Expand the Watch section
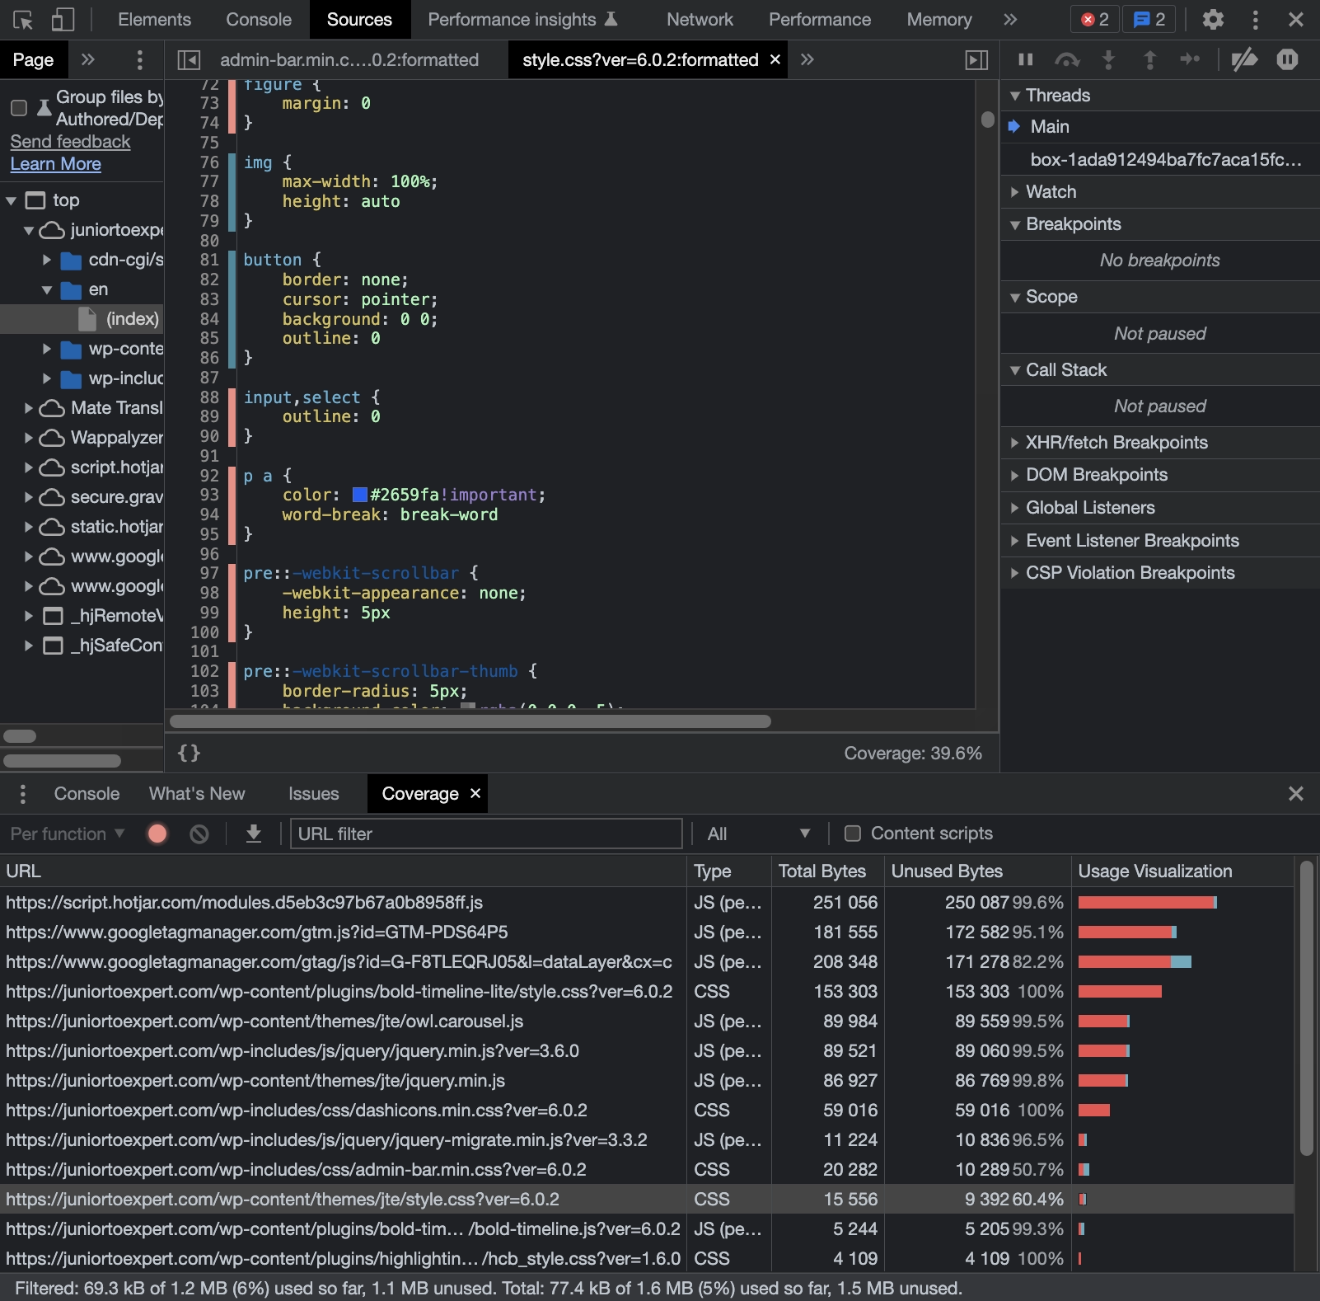The height and width of the screenshot is (1301, 1320). click(1159, 191)
